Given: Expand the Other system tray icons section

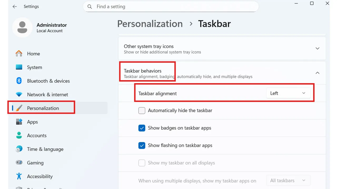Looking at the screenshot, I should click(317, 48).
